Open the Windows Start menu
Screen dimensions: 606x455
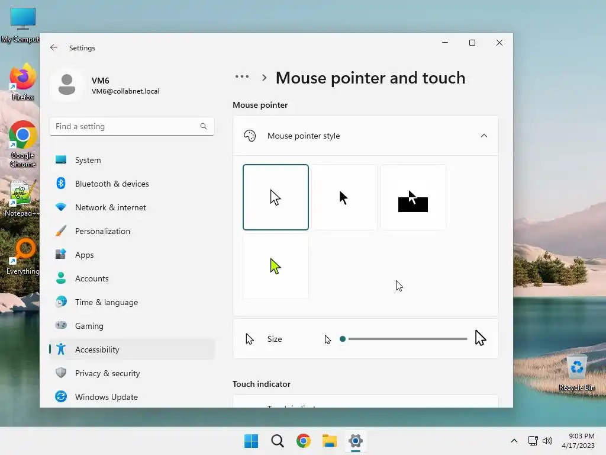[251, 441]
